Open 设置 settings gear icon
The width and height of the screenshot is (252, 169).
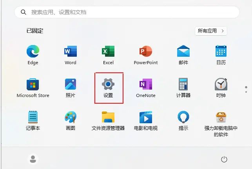tap(108, 84)
